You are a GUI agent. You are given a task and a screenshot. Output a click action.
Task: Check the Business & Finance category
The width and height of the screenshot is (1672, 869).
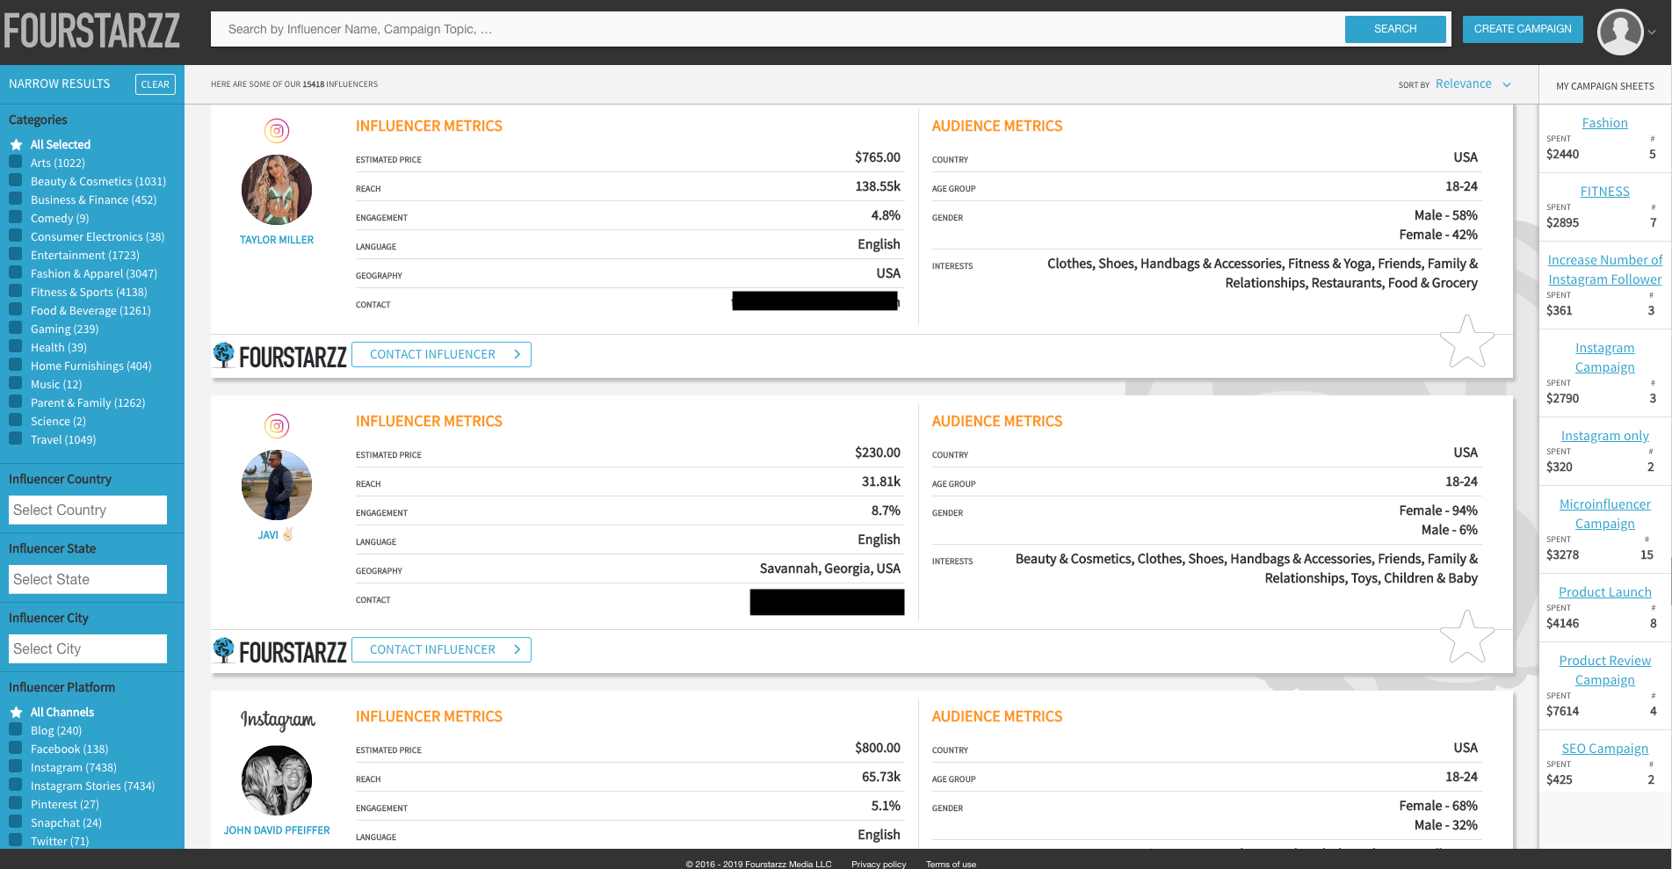pos(15,199)
